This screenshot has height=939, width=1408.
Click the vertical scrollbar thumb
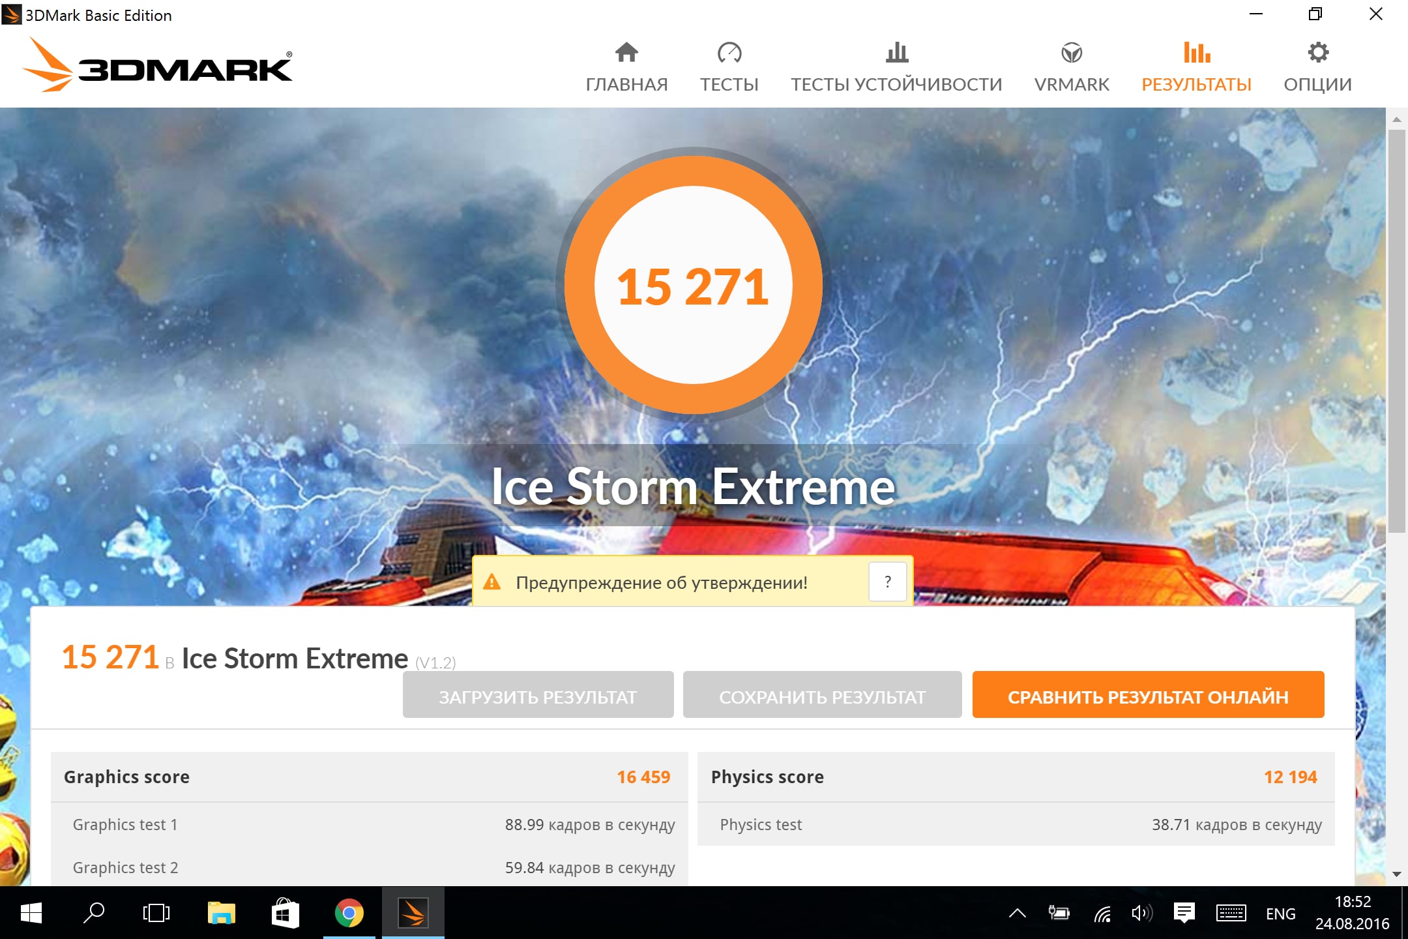click(x=1396, y=331)
